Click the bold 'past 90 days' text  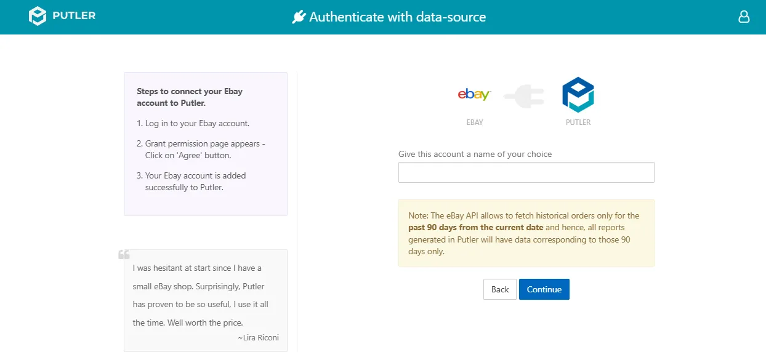coord(476,228)
